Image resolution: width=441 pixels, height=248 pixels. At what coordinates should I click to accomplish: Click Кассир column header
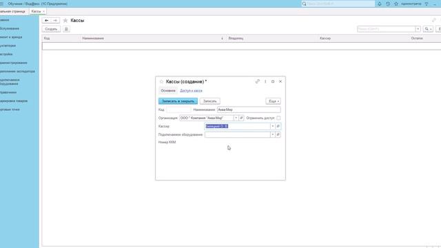363,39
